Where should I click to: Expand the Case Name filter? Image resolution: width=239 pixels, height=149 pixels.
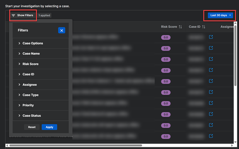(31, 54)
